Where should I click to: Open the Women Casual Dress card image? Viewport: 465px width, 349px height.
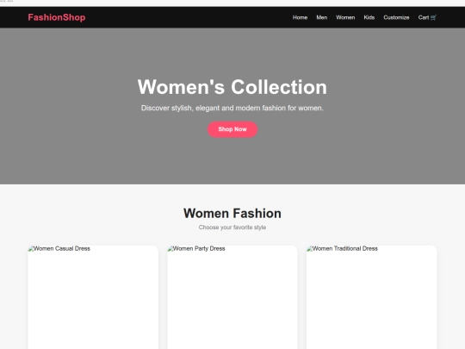click(93, 297)
